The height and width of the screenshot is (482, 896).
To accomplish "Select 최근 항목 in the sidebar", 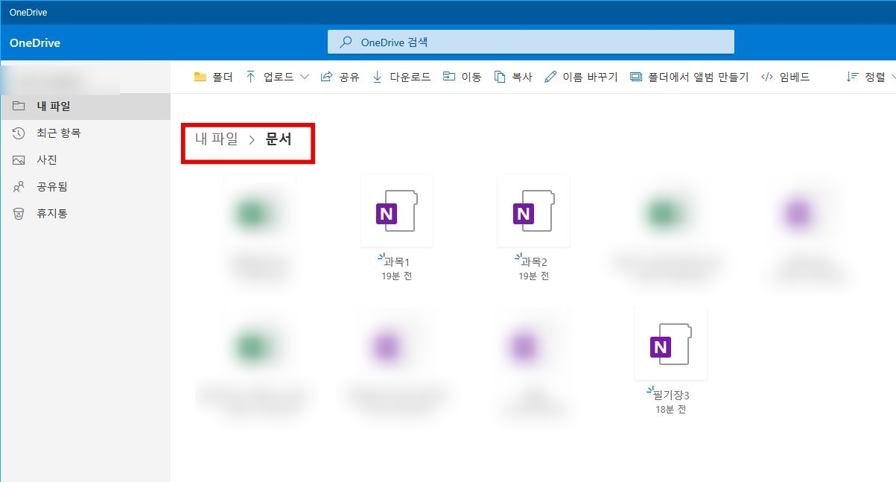I will pyautogui.click(x=85, y=133).
